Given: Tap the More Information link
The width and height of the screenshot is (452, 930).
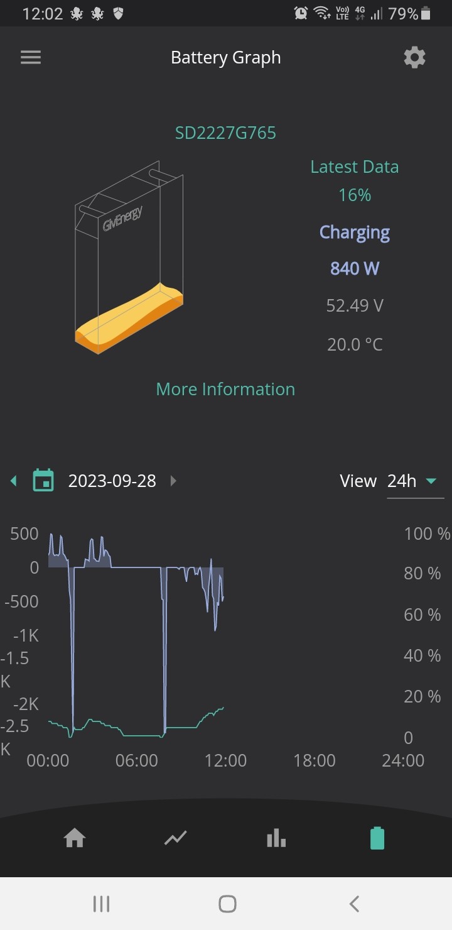Looking at the screenshot, I should [225, 389].
